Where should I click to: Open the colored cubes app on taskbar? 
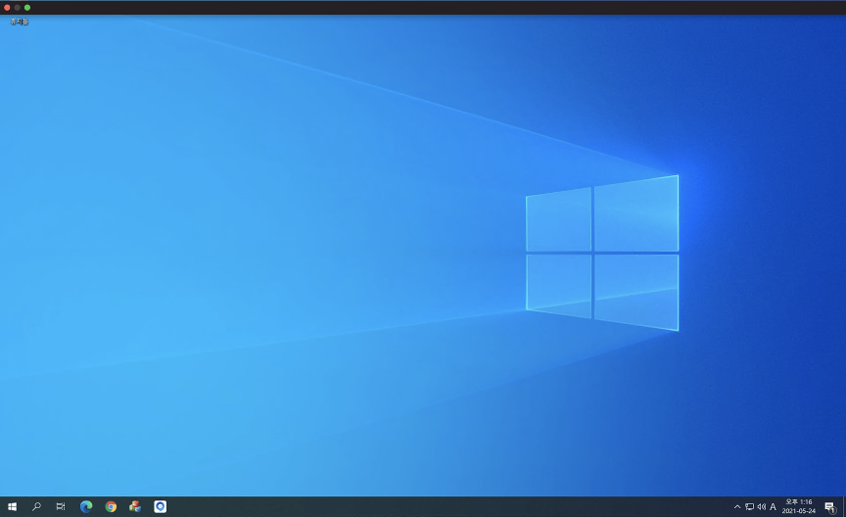135,507
